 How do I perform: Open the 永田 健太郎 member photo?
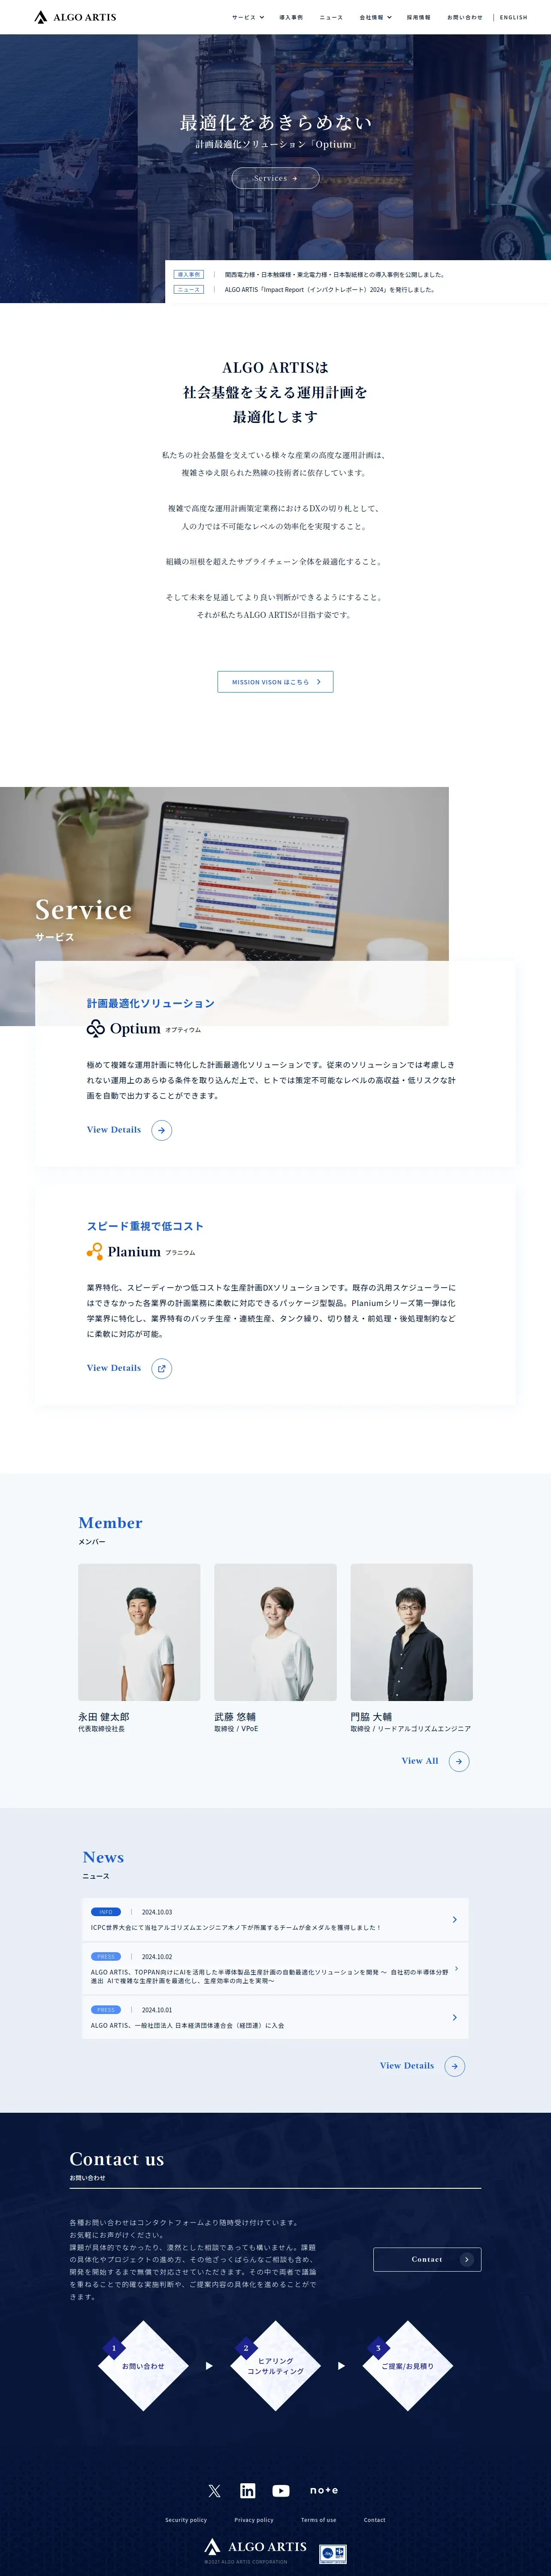tap(139, 1632)
